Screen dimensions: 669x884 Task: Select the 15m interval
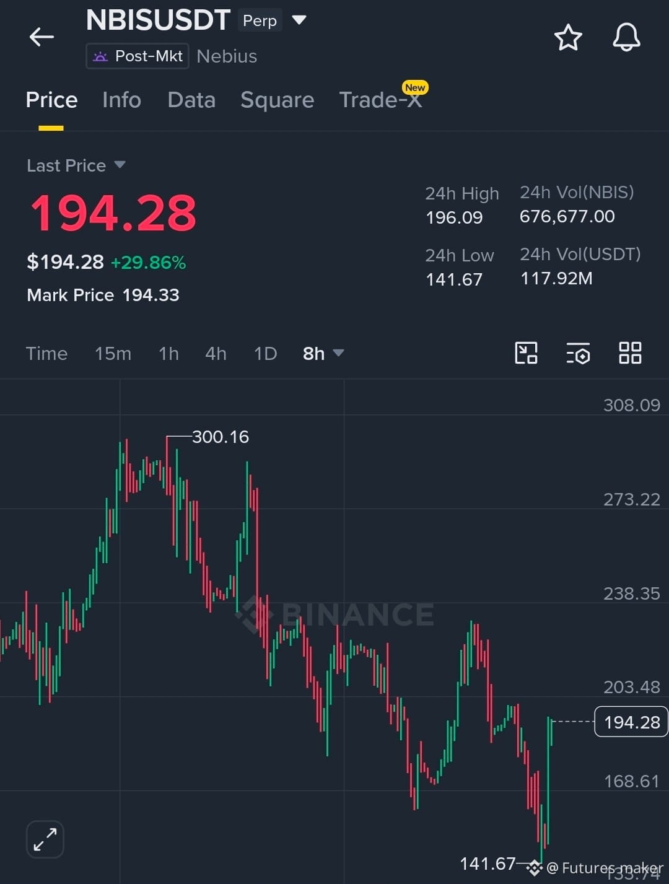(x=113, y=354)
